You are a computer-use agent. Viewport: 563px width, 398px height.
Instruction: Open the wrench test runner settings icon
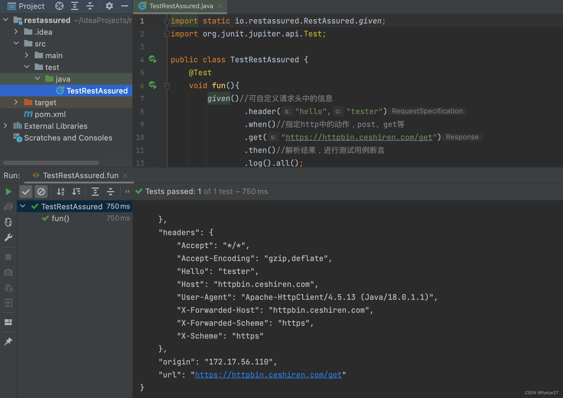click(8, 238)
